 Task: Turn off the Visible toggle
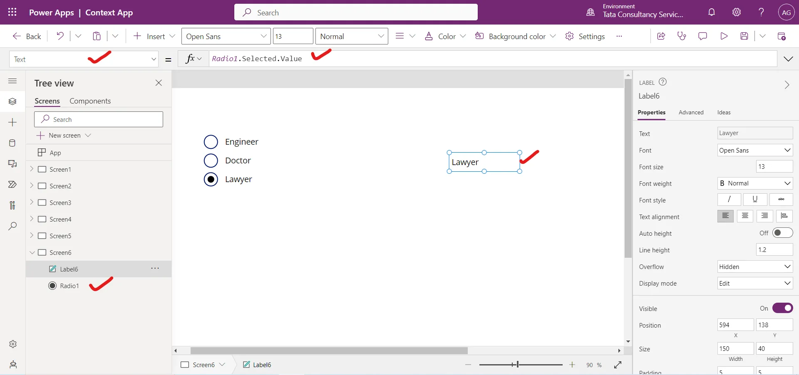(x=782, y=308)
